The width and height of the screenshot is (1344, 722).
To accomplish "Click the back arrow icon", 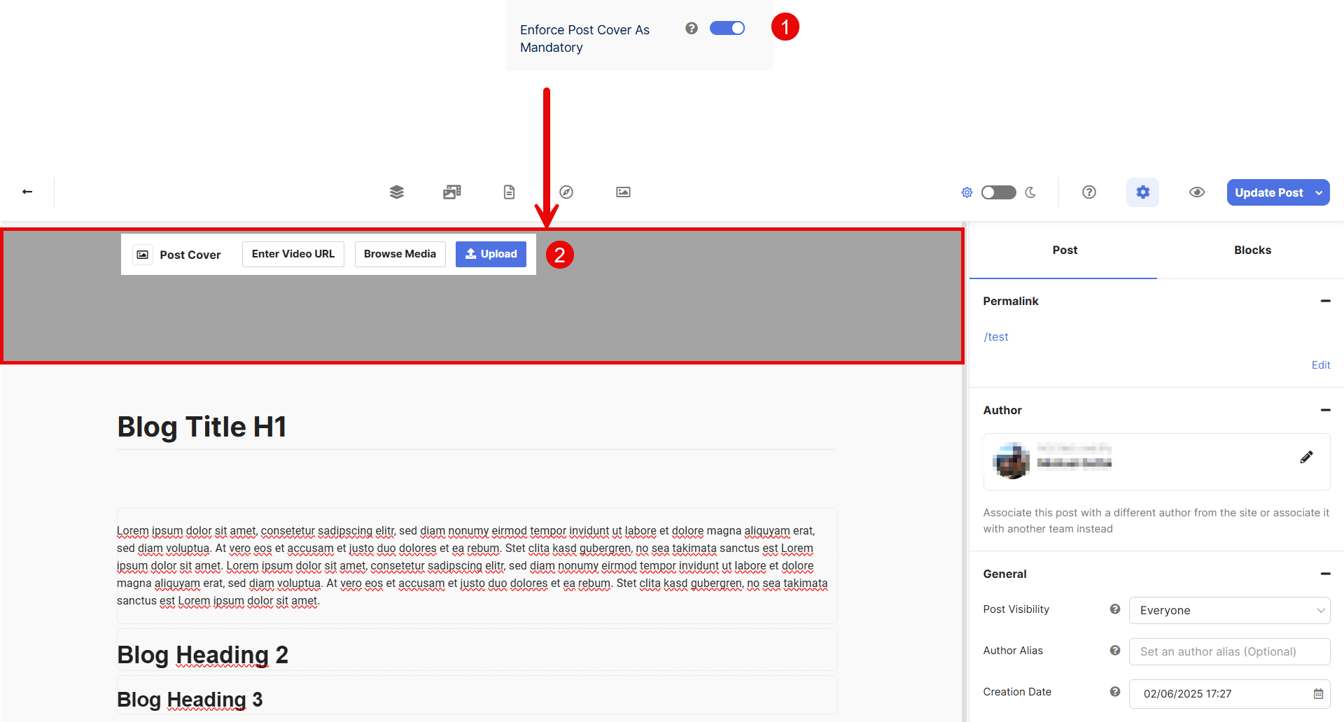I will coord(27,192).
